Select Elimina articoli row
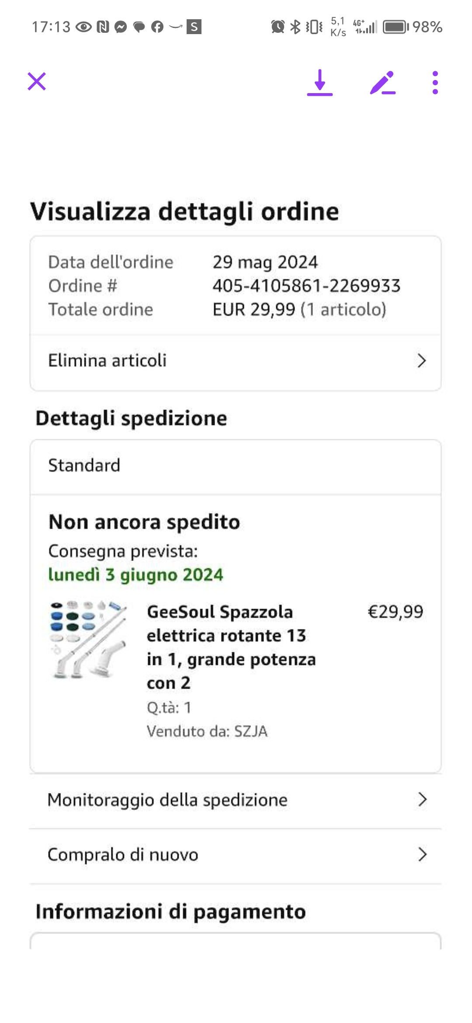Image resolution: width=472 pixels, height=1023 pixels. (236, 361)
